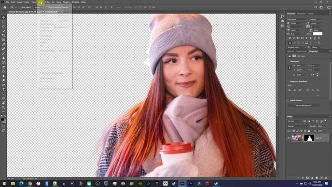Select the Zoom tool
Image resolution: width=332 pixels, height=187 pixels.
(4, 108)
